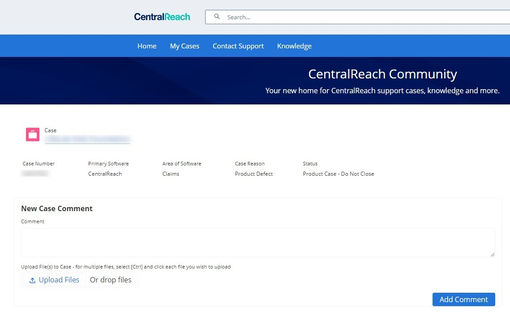Submit with Add Comment button
Viewport: 510px width, 312px height.
point(463,299)
